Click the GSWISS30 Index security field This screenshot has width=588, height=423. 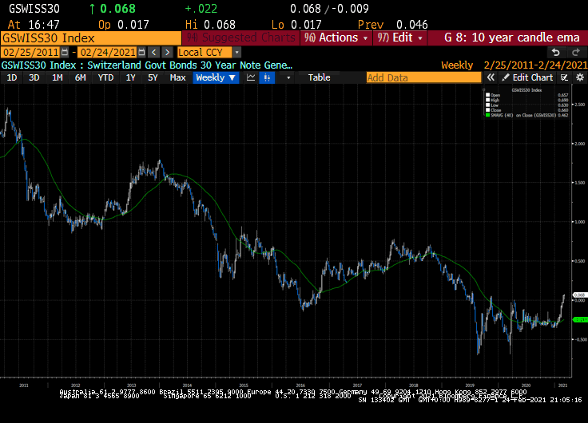click(x=91, y=38)
